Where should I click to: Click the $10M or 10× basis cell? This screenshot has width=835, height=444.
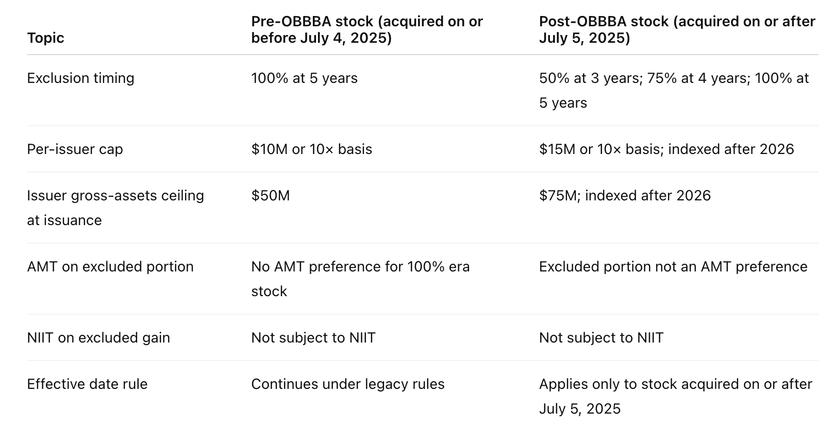pyautogui.click(x=311, y=149)
